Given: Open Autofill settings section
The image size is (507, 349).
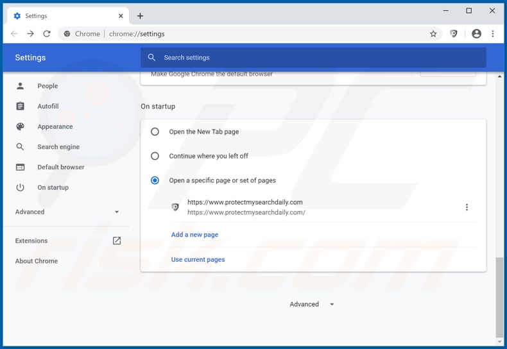Looking at the screenshot, I should [48, 106].
